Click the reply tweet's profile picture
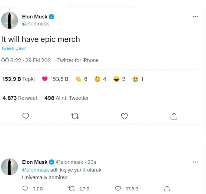This screenshot has height=194, width=206. 10,167
